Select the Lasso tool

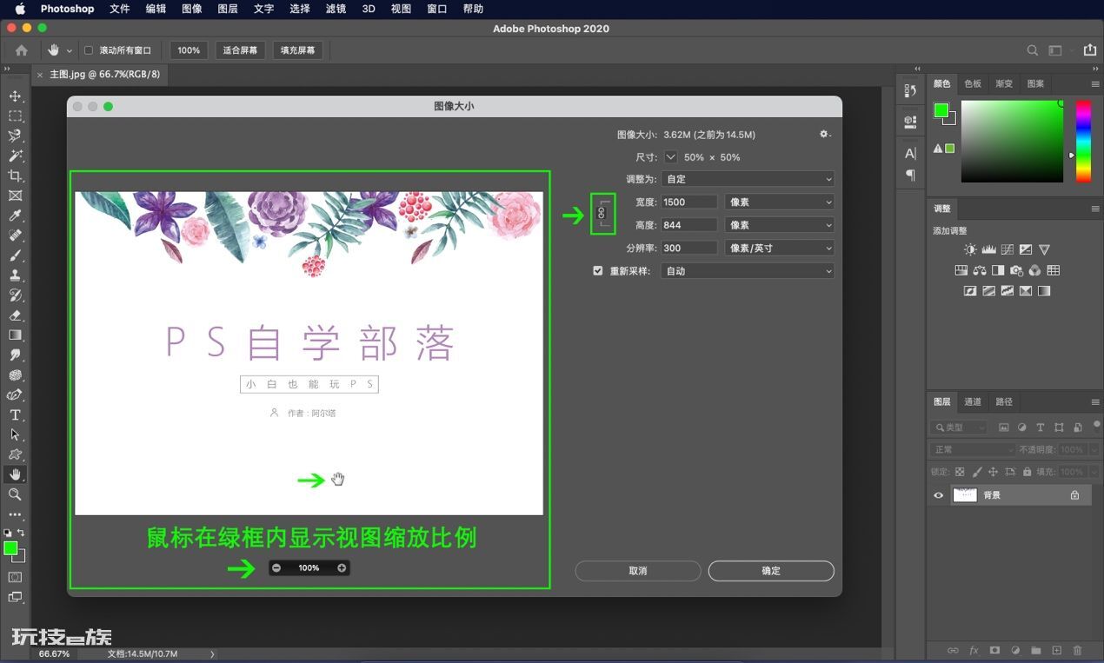(x=15, y=136)
